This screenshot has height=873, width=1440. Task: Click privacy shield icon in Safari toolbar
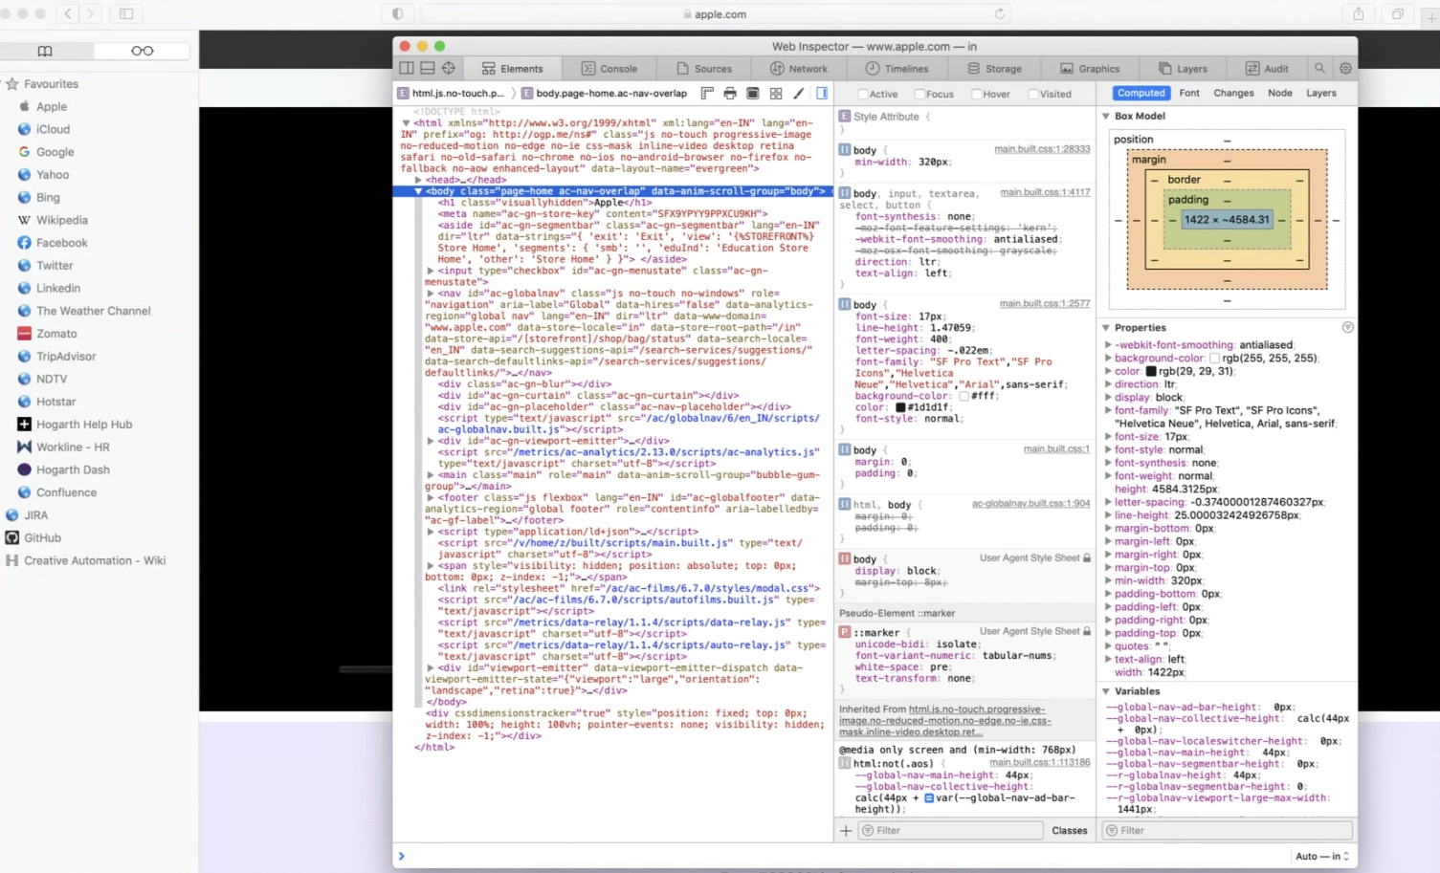(398, 13)
